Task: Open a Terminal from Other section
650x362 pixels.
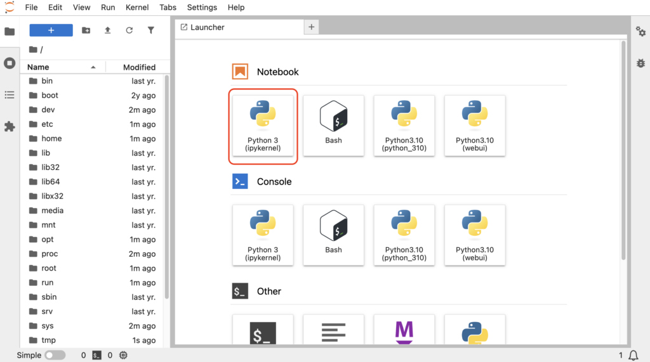Action: pyautogui.click(x=263, y=330)
